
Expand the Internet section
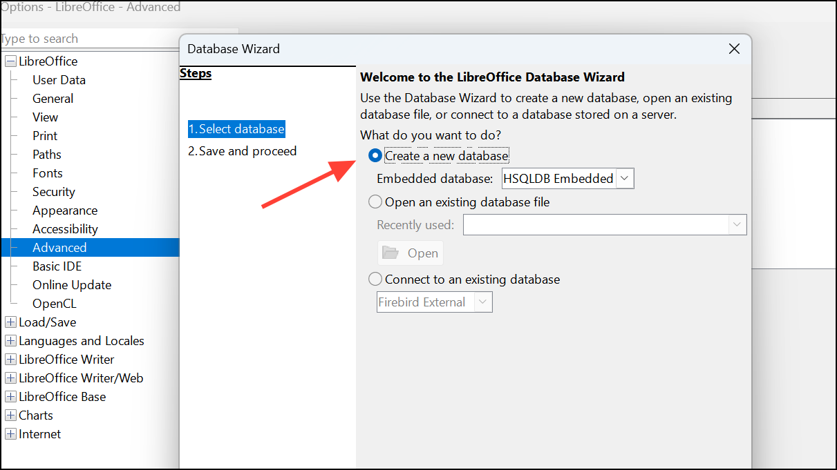[x=10, y=433]
